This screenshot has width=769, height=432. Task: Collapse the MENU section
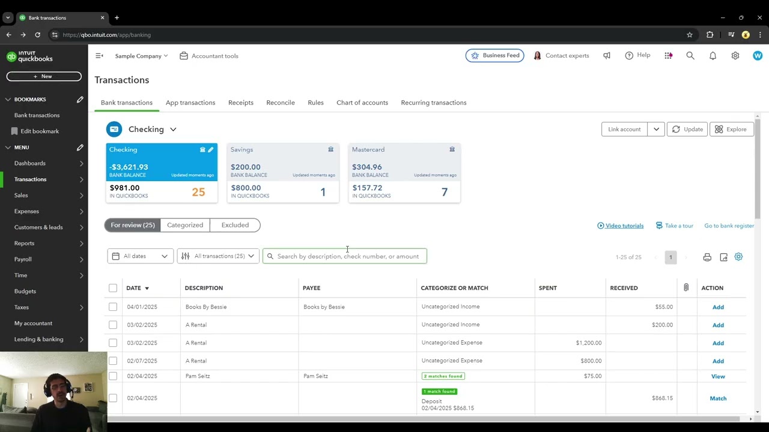[x=8, y=148]
